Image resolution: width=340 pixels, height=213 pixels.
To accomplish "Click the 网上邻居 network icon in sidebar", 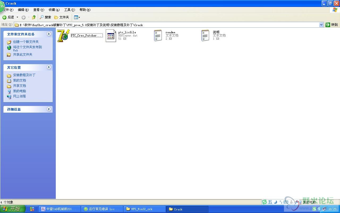I will tap(9, 97).
